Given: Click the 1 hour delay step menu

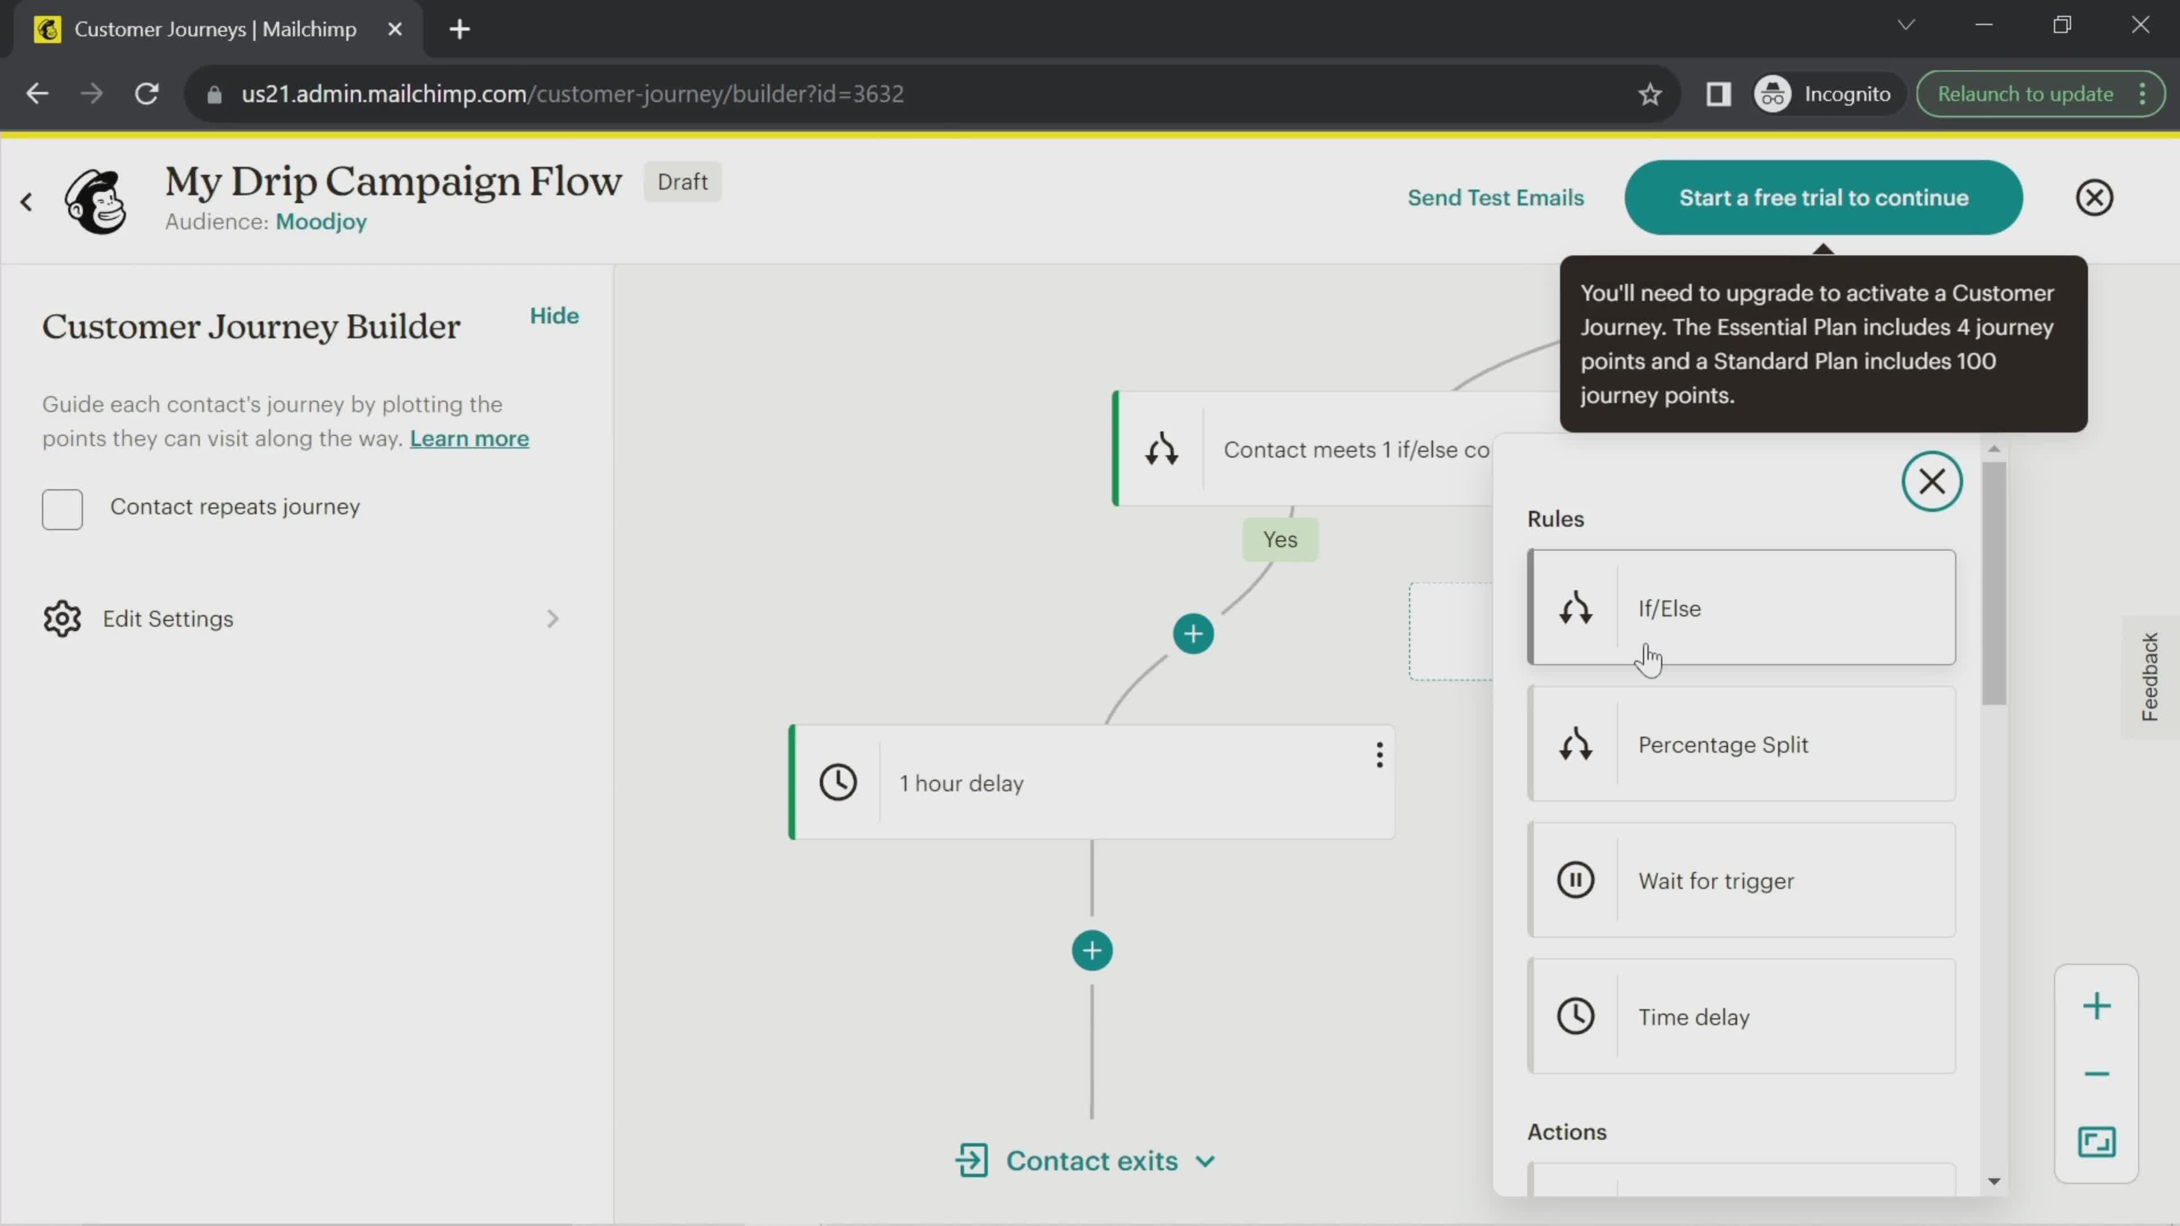Looking at the screenshot, I should pyautogui.click(x=1379, y=754).
